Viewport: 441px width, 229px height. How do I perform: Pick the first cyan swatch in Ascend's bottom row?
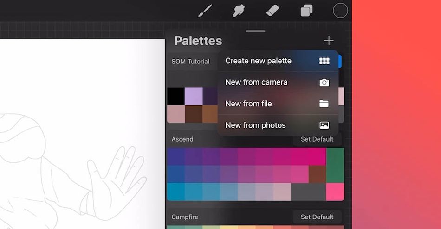(176, 192)
